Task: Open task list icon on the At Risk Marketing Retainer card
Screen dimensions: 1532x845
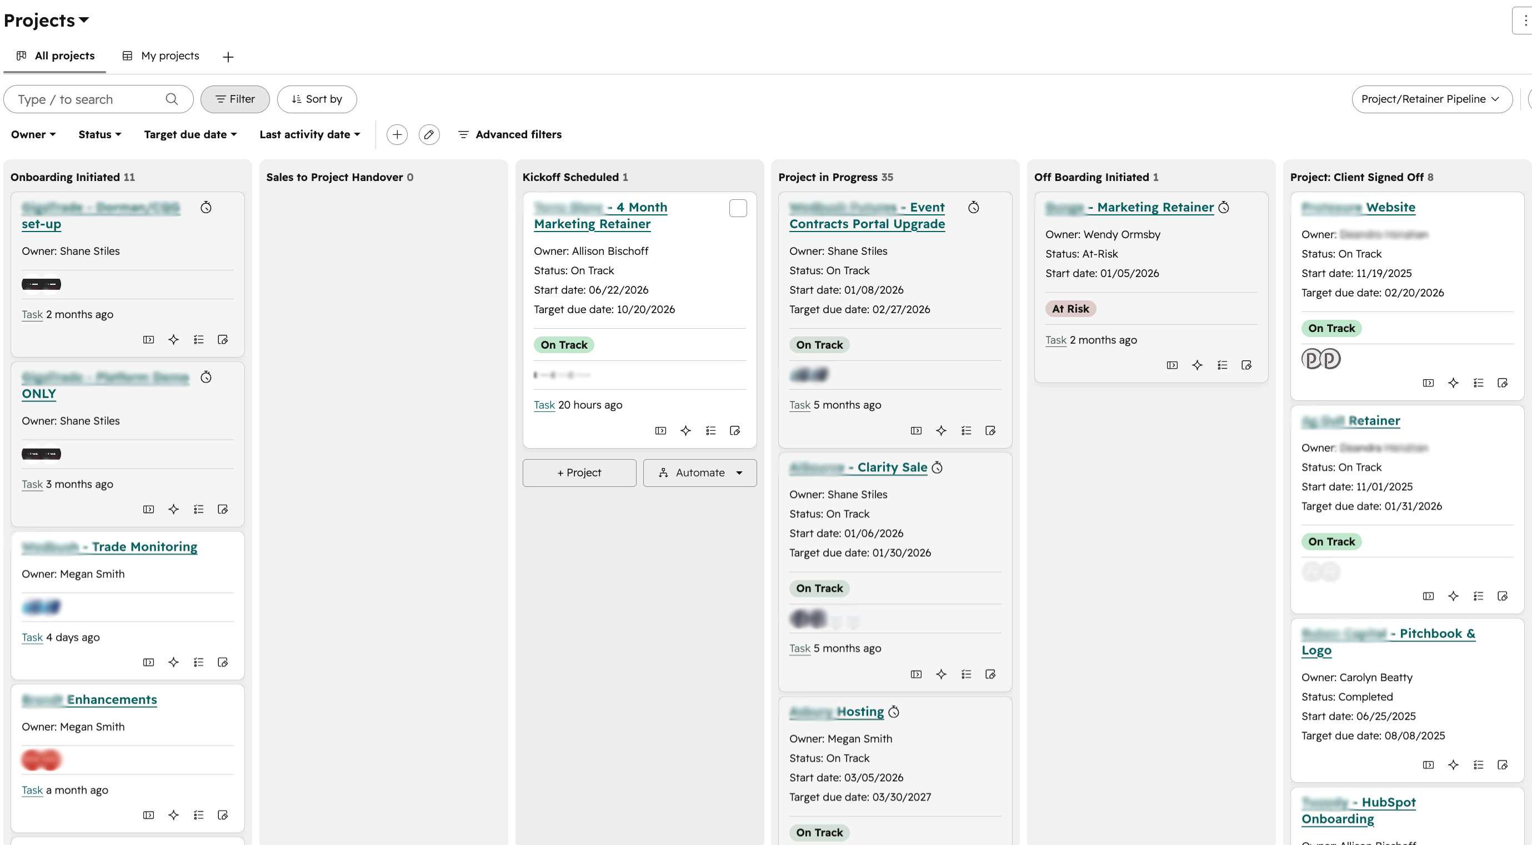Action: point(1222,365)
